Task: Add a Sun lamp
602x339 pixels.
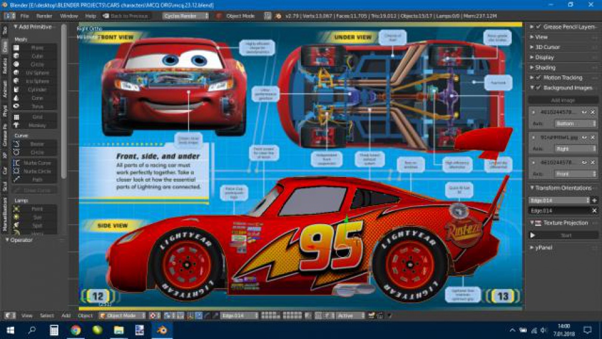Action: pos(36,217)
